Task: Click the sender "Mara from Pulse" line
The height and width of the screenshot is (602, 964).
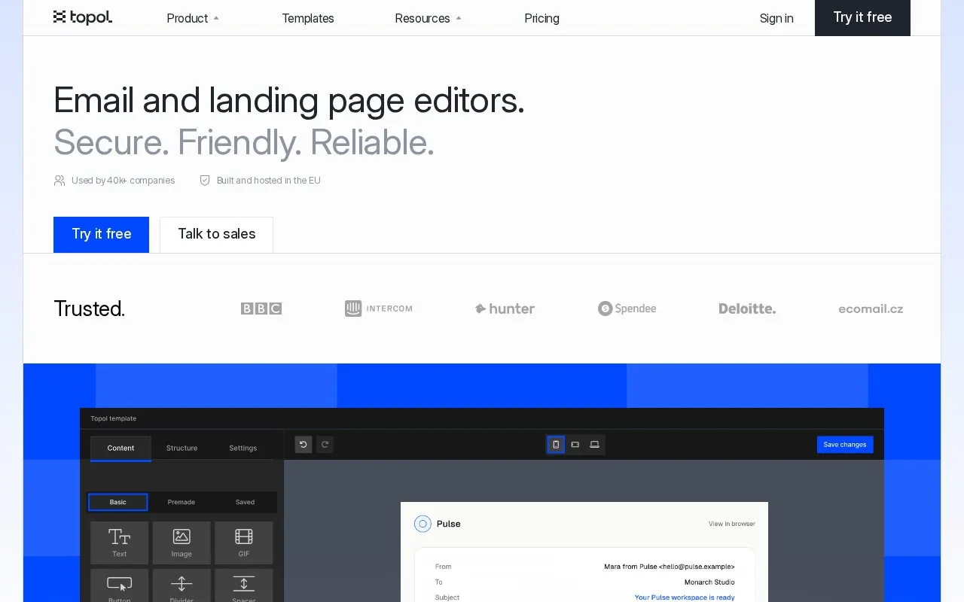Action: pos(670,567)
